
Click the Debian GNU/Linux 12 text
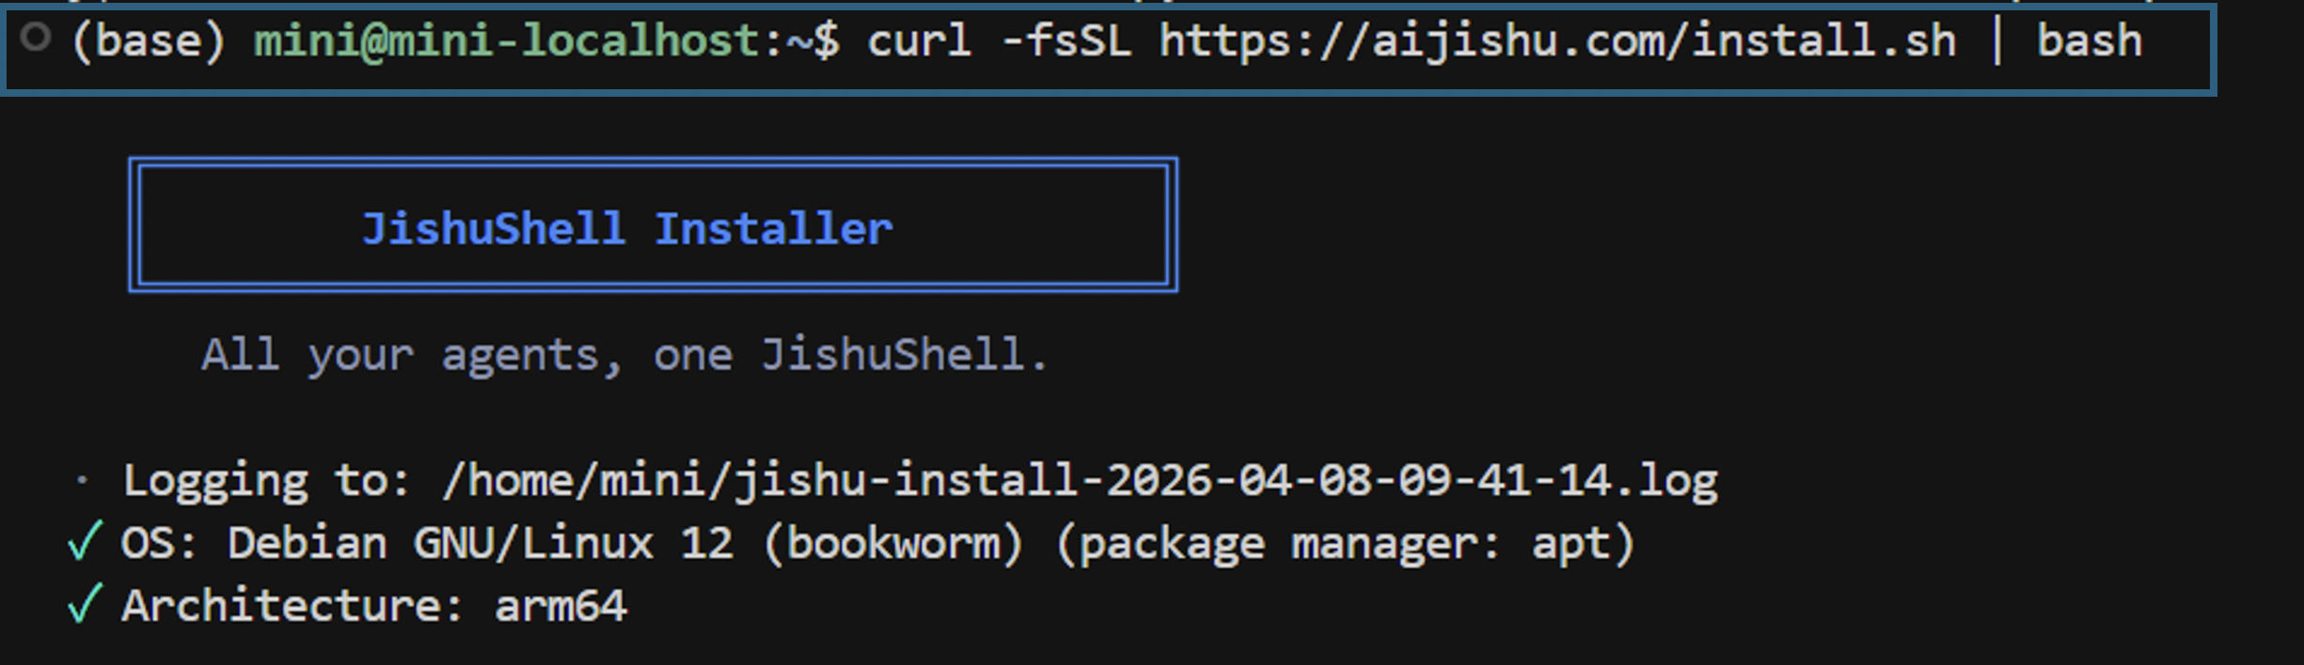pyautogui.click(x=480, y=543)
